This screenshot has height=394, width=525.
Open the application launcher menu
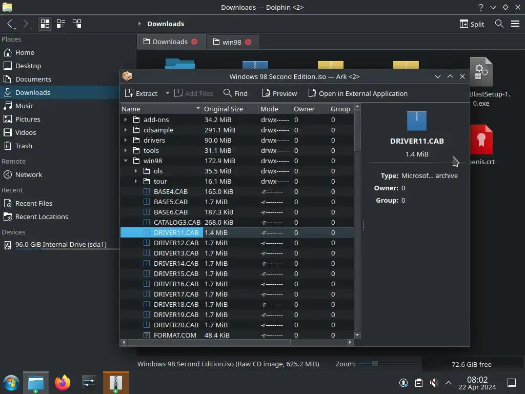point(11,383)
